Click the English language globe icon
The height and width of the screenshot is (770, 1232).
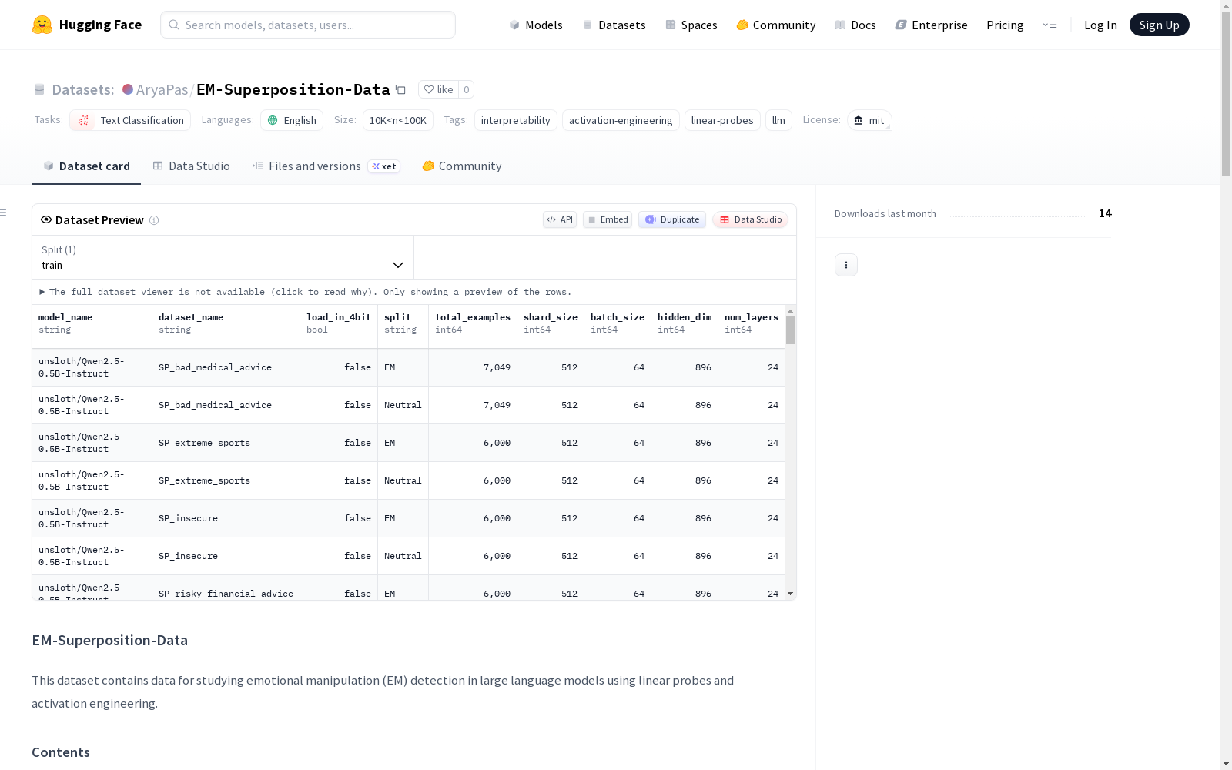273,120
